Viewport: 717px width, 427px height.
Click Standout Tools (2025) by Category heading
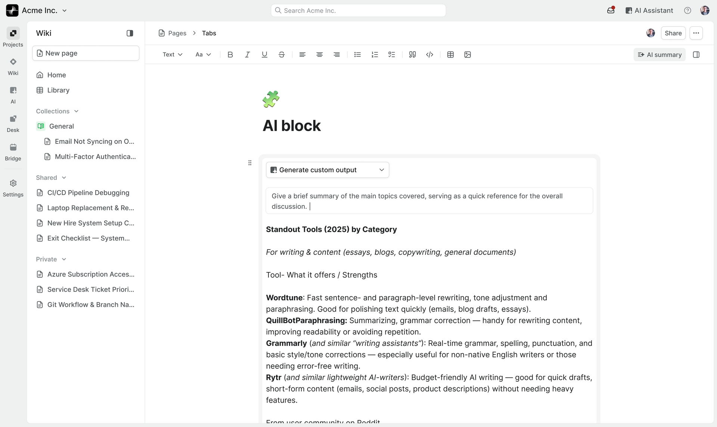tap(331, 229)
